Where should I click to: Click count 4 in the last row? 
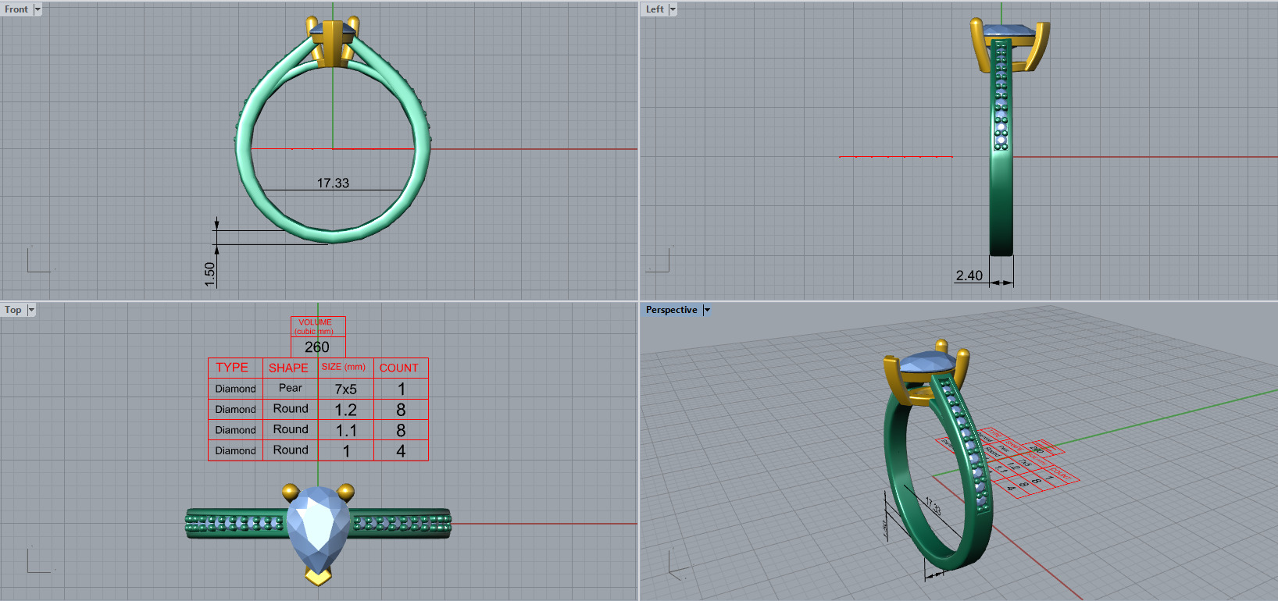coord(401,451)
